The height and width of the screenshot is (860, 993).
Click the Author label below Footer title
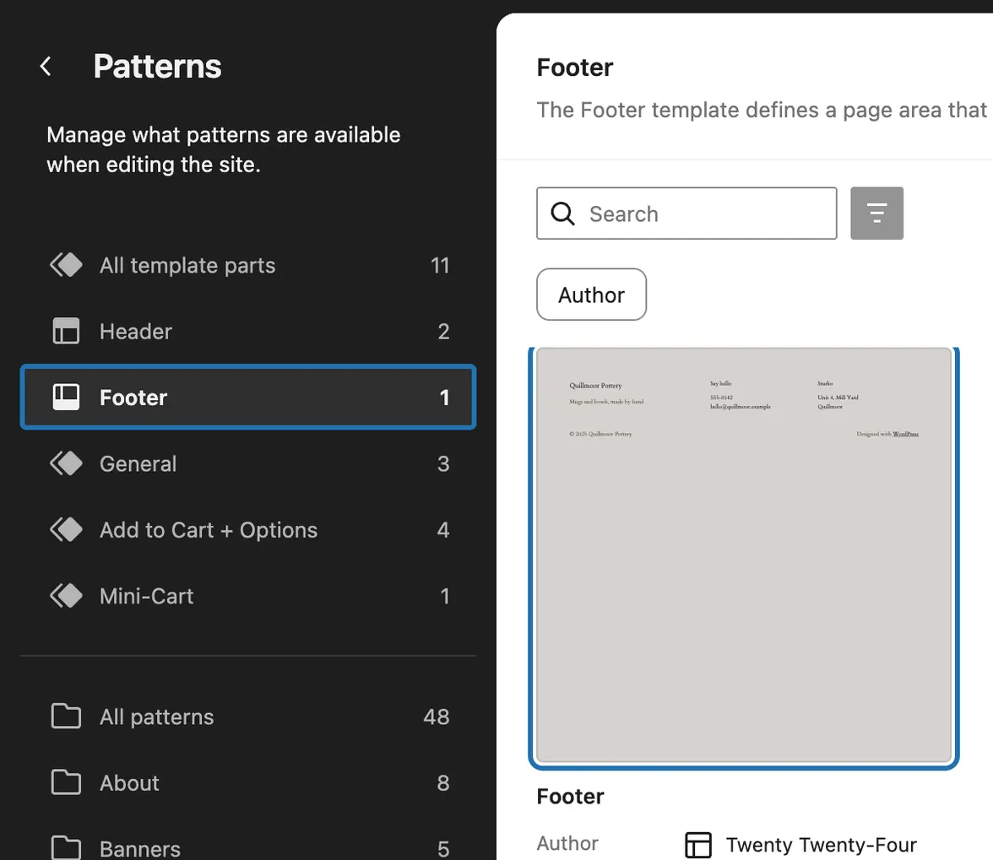point(567,843)
